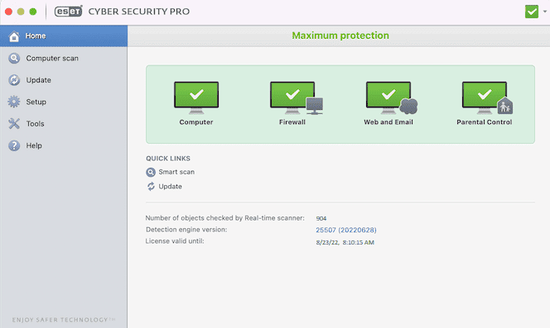Open the Computer protection status icon
Image resolution: width=550 pixels, height=328 pixels.
196,97
